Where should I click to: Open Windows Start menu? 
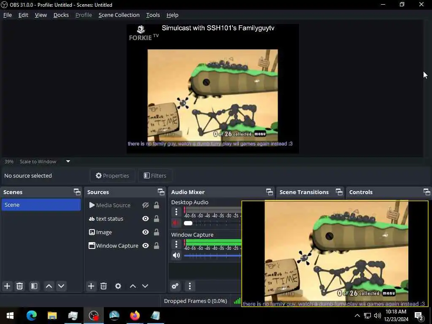click(x=10, y=316)
